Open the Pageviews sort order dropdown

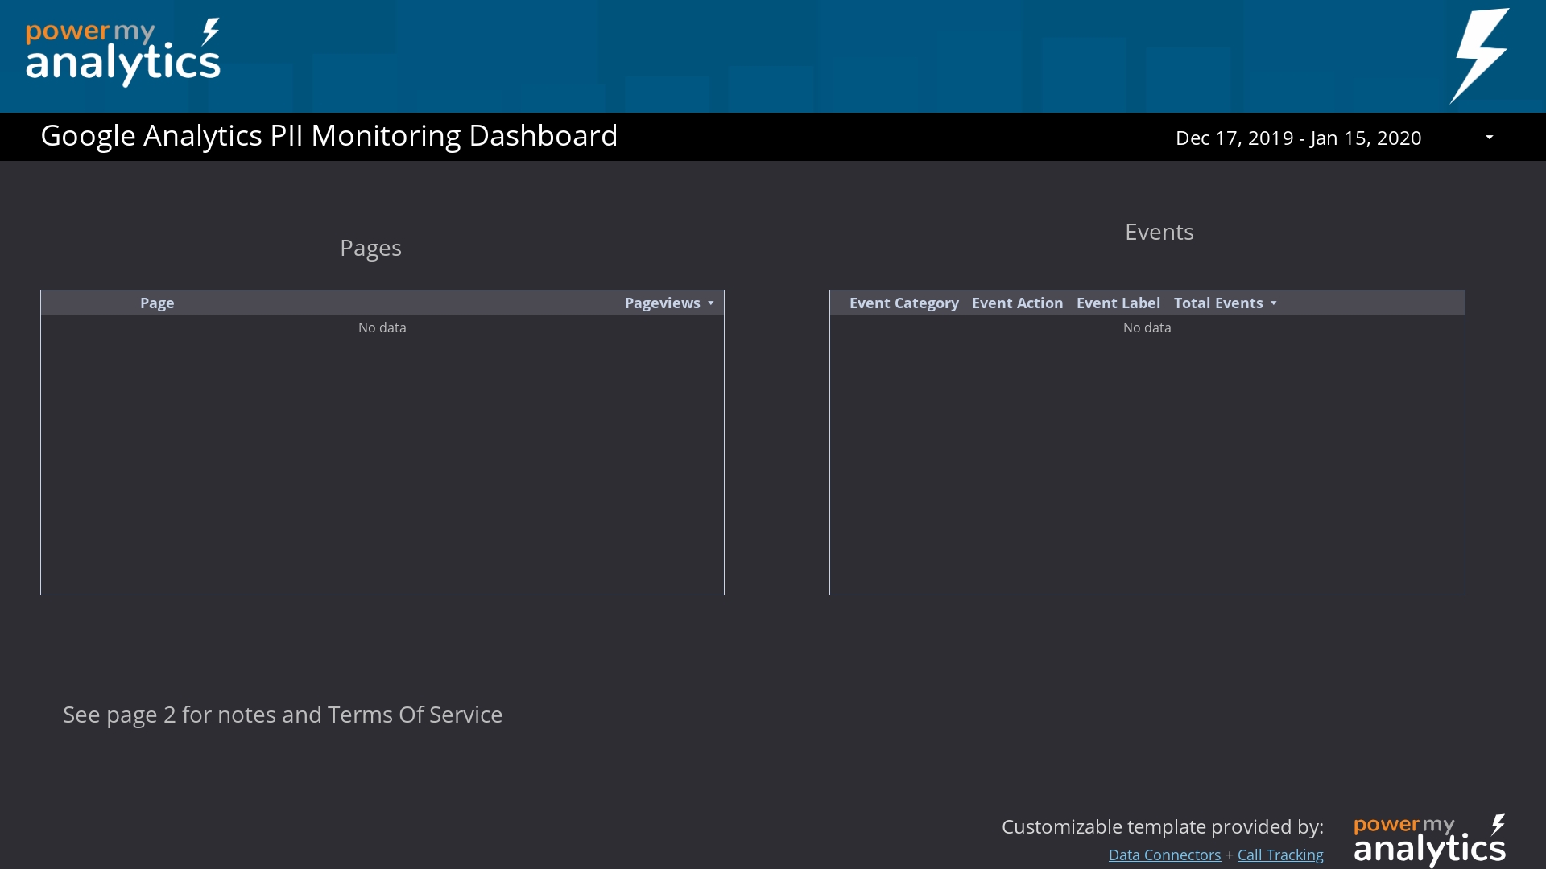(711, 303)
